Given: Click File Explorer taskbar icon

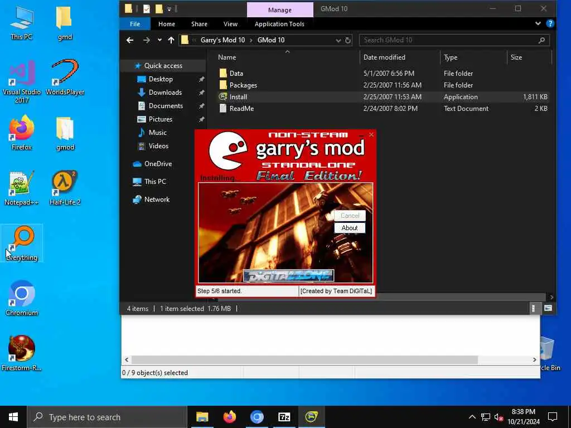Looking at the screenshot, I should tap(202, 417).
